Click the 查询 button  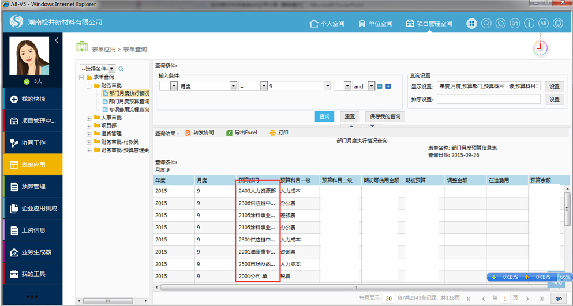coord(324,116)
